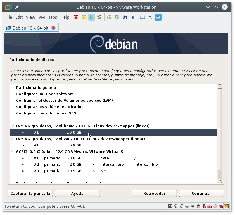
Task: Click the partition list scrollbar down arrow
Action: (x=220, y=181)
